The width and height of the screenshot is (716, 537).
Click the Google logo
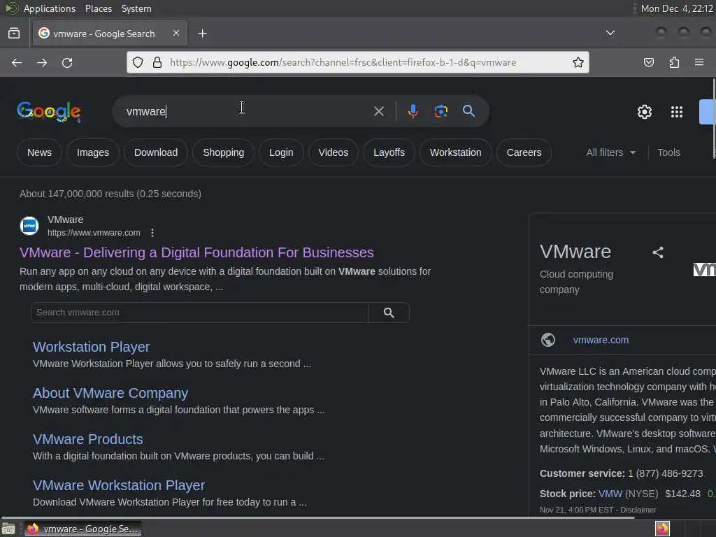point(49,112)
